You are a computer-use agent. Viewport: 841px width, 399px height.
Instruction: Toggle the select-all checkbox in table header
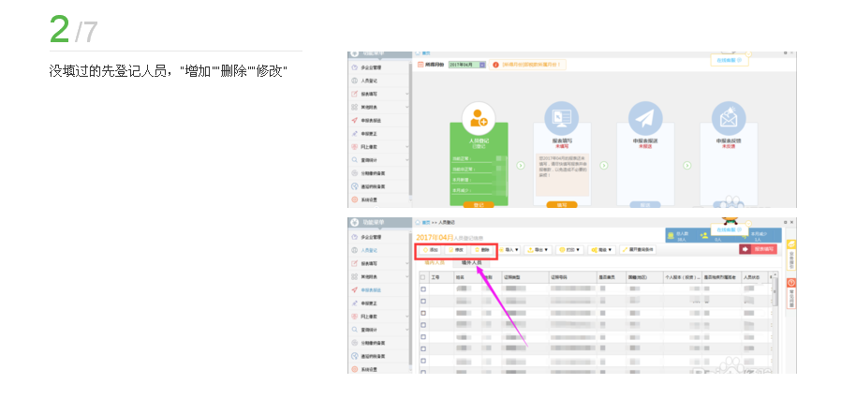pos(422,277)
